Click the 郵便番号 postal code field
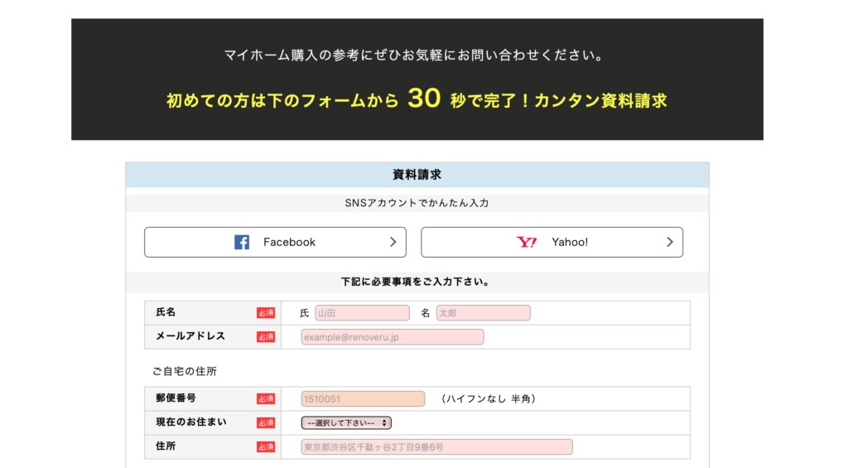848x468 pixels. [x=363, y=399]
